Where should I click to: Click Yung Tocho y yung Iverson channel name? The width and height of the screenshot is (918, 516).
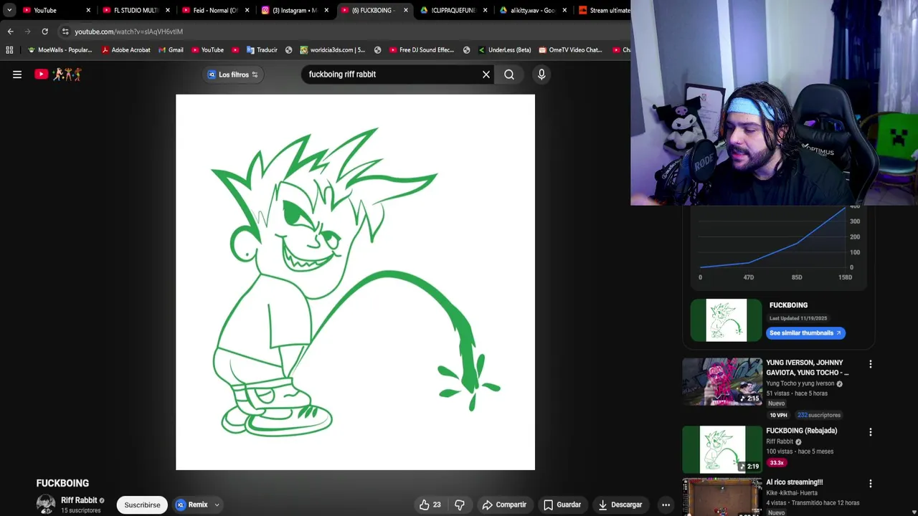(800, 383)
